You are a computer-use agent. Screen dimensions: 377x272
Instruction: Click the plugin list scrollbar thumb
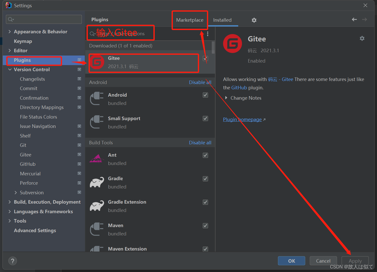213,48
